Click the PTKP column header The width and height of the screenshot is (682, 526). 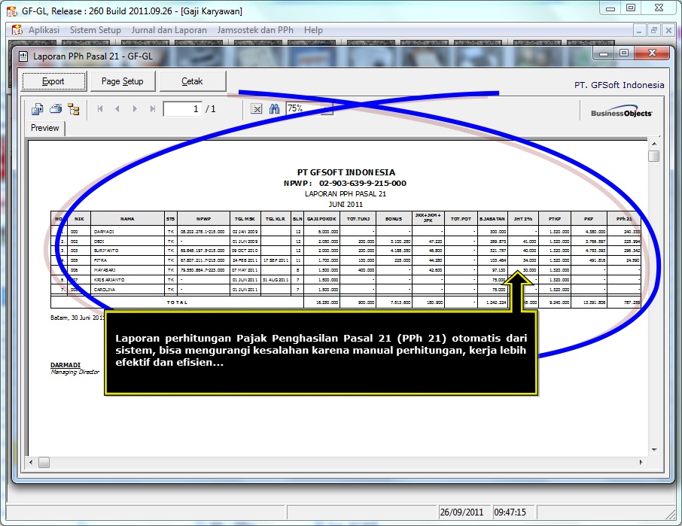pyautogui.click(x=555, y=219)
